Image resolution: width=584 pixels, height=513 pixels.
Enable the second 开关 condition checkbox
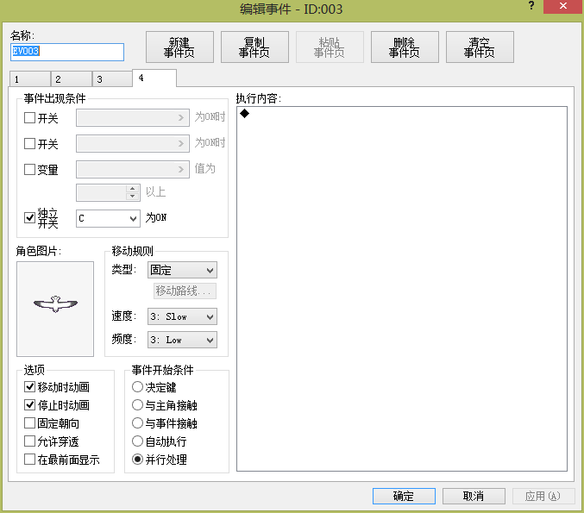tap(29, 144)
